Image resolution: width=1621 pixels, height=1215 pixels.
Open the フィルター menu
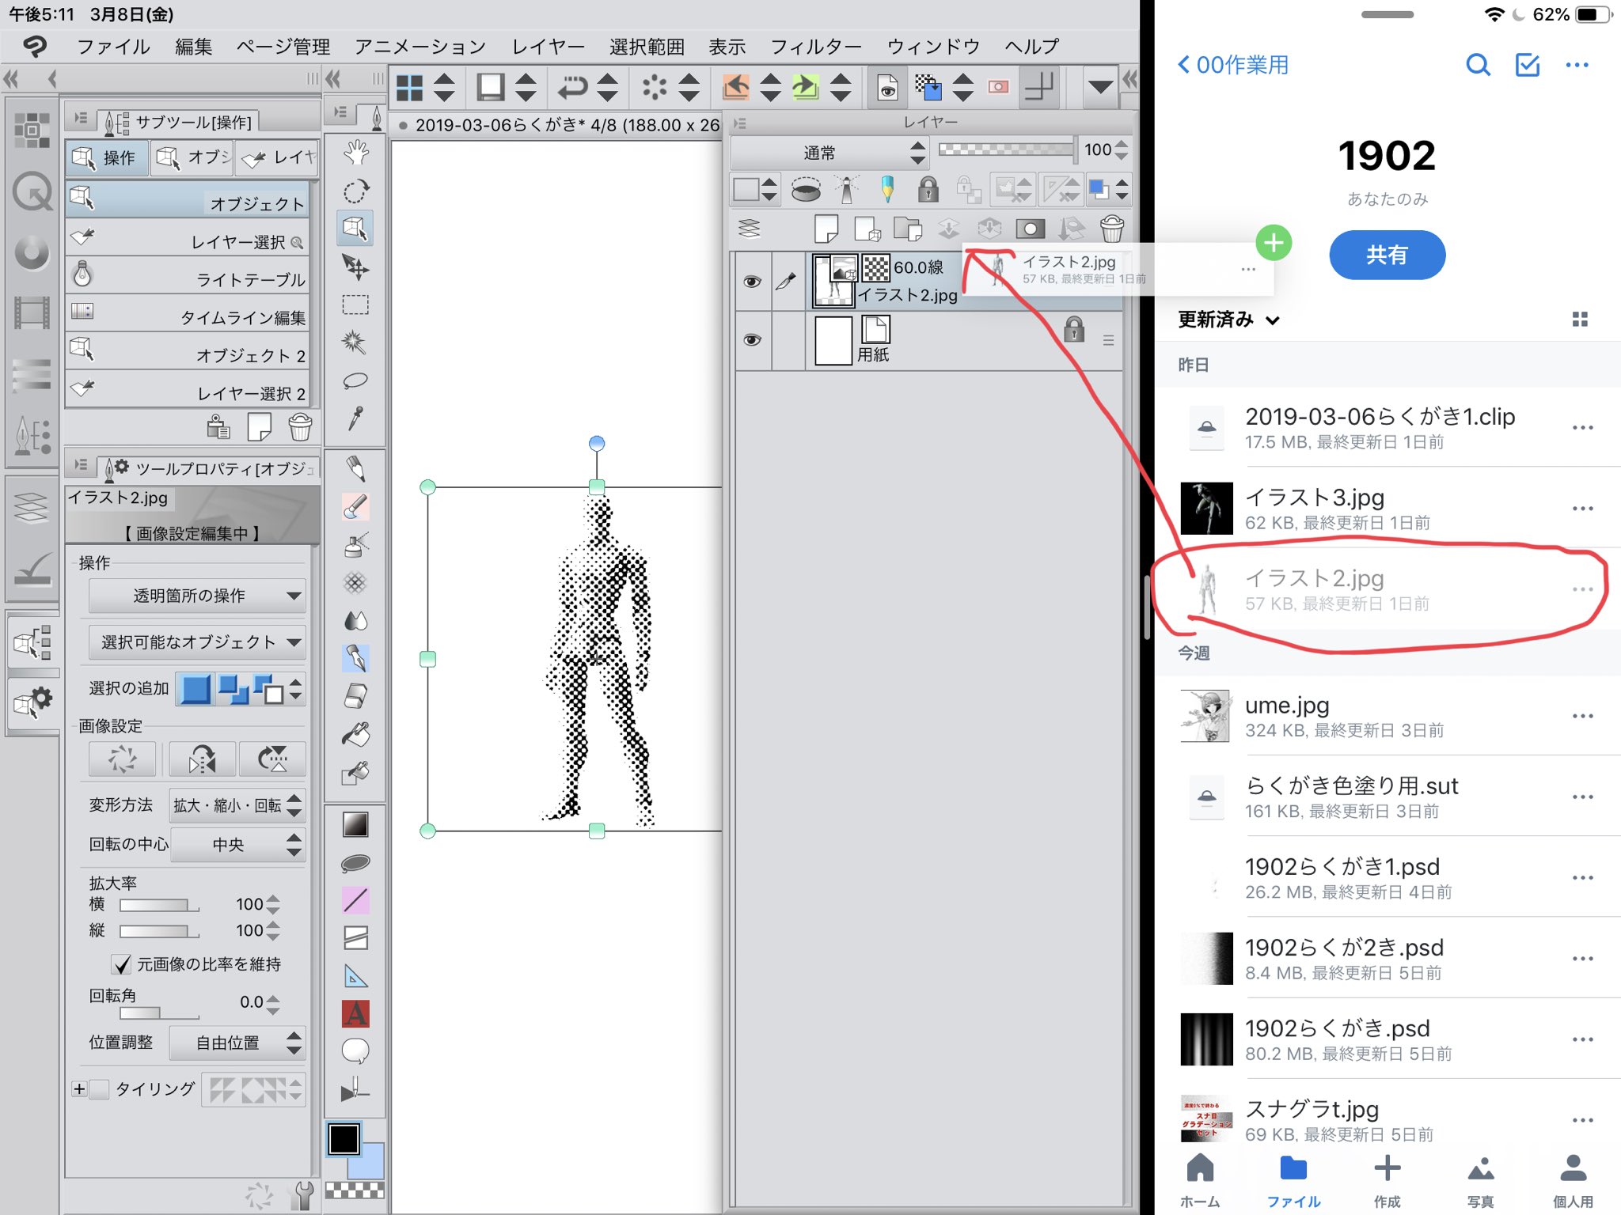(x=816, y=47)
